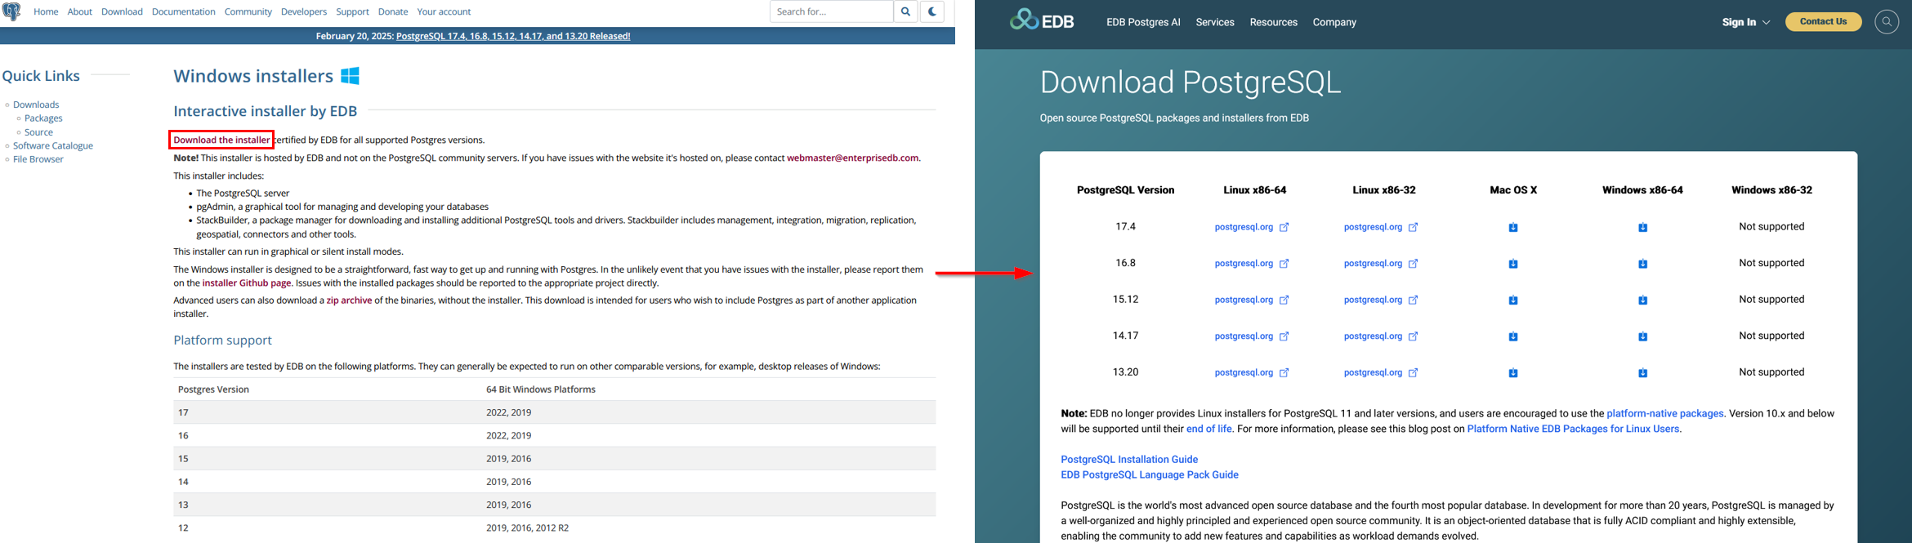Expand the Sign In dropdown
The image size is (1912, 543).
coord(1745,22)
